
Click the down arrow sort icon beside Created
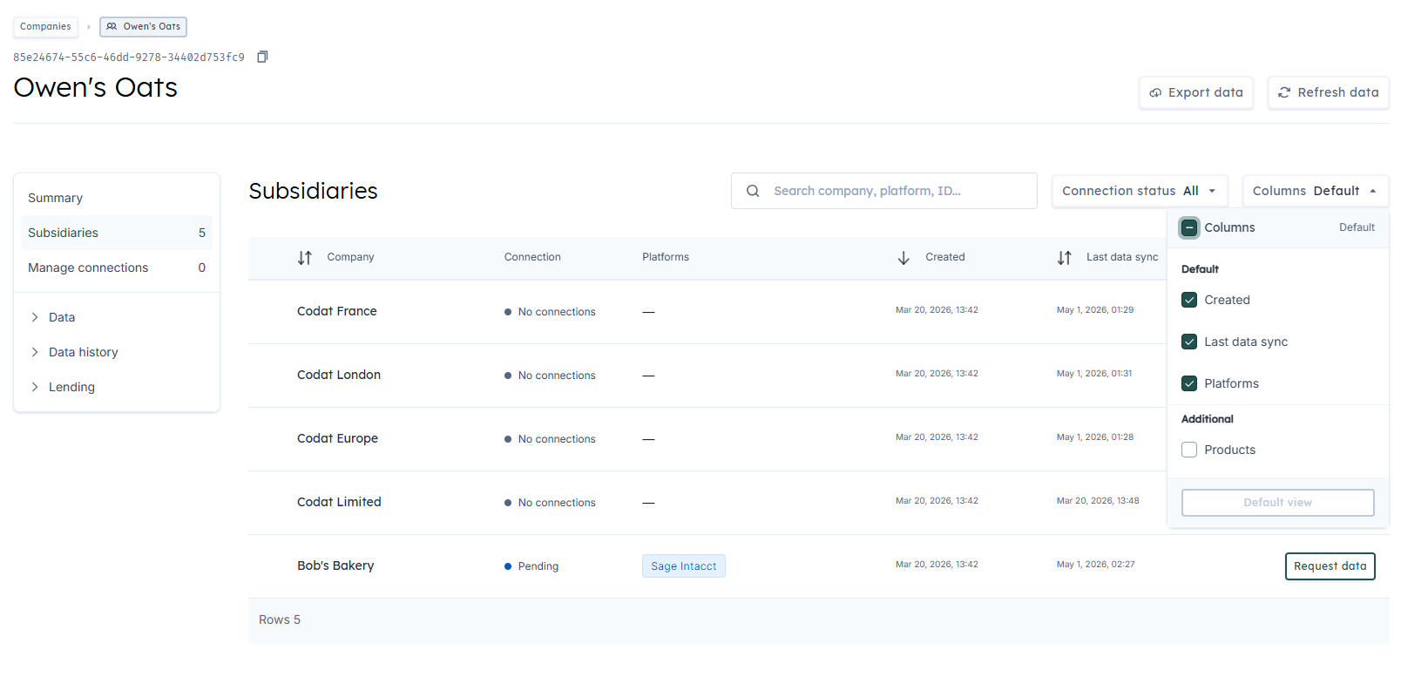(x=903, y=258)
